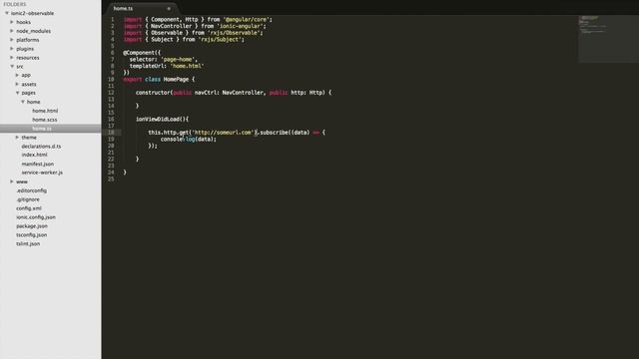The width and height of the screenshot is (639, 359).
Task: Collapse the pages folder arrow
Action: click(18, 93)
